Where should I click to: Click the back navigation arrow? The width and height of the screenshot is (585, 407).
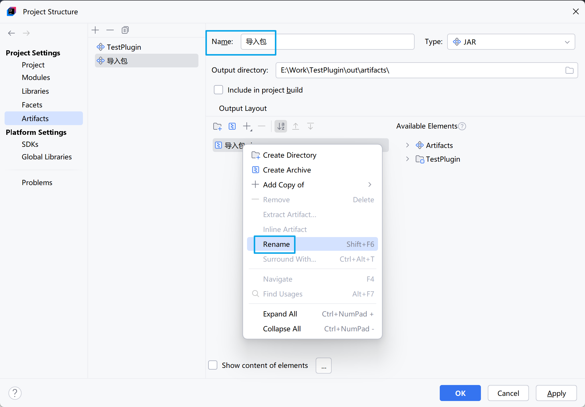(11, 33)
